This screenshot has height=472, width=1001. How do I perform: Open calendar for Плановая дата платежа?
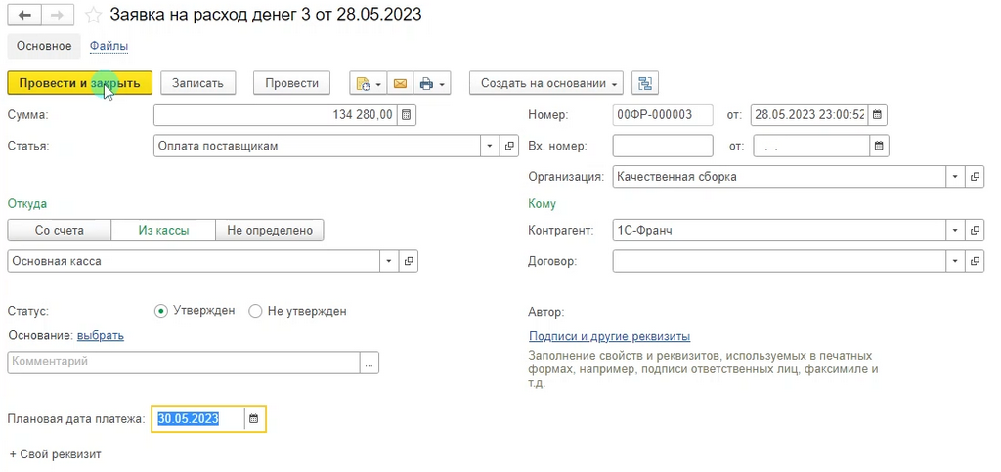[x=254, y=419]
